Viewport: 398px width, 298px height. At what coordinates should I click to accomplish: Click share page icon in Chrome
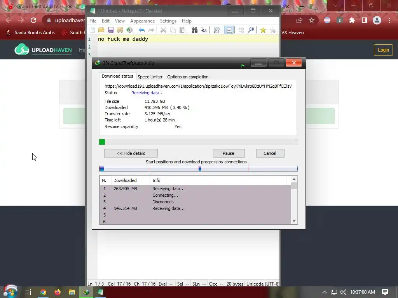pyautogui.click(x=299, y=20)
